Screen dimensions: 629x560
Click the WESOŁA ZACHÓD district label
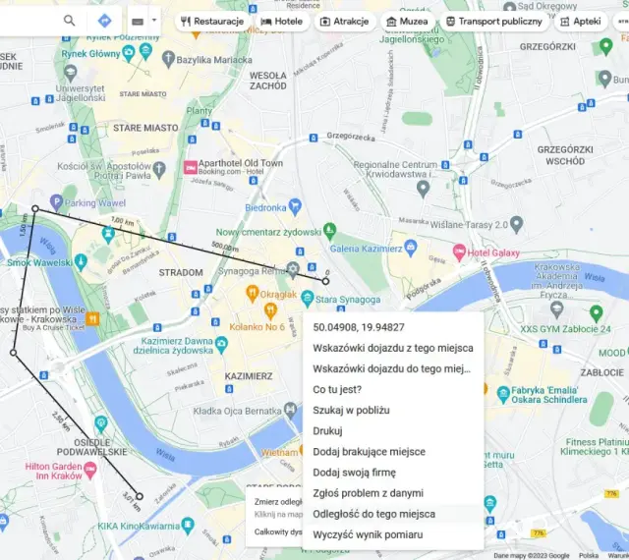pyautogui.click(x=267, y=81)
